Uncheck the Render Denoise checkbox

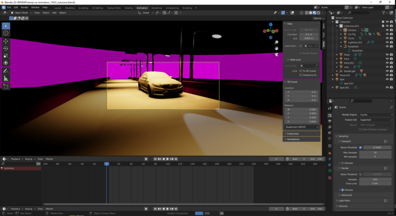tap(343, 190)
